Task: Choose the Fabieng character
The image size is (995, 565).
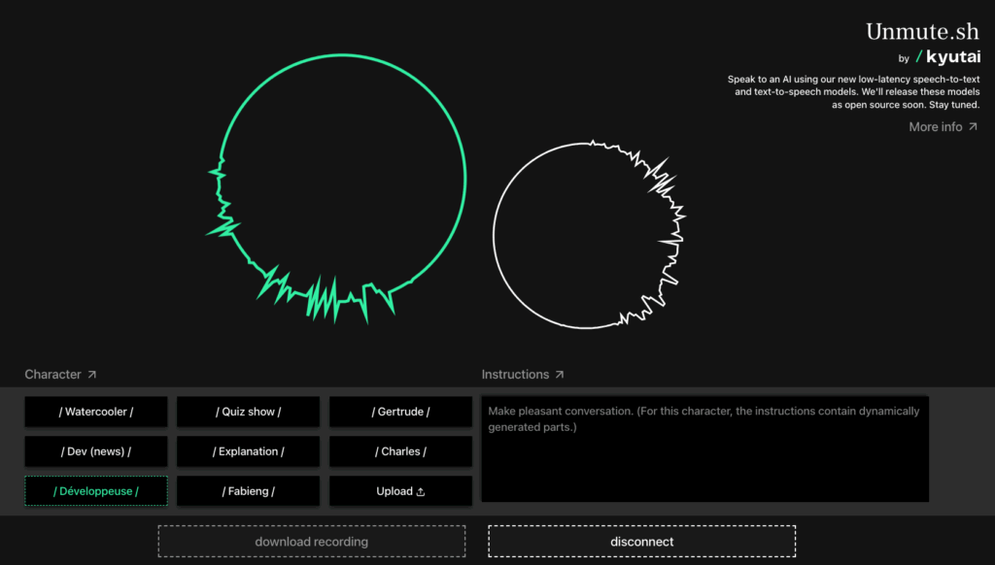Action: 248,490
